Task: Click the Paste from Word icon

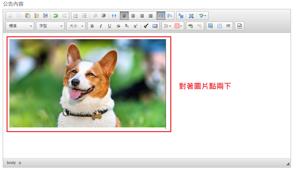Action: pyautogui.click(x=46, y=16)
